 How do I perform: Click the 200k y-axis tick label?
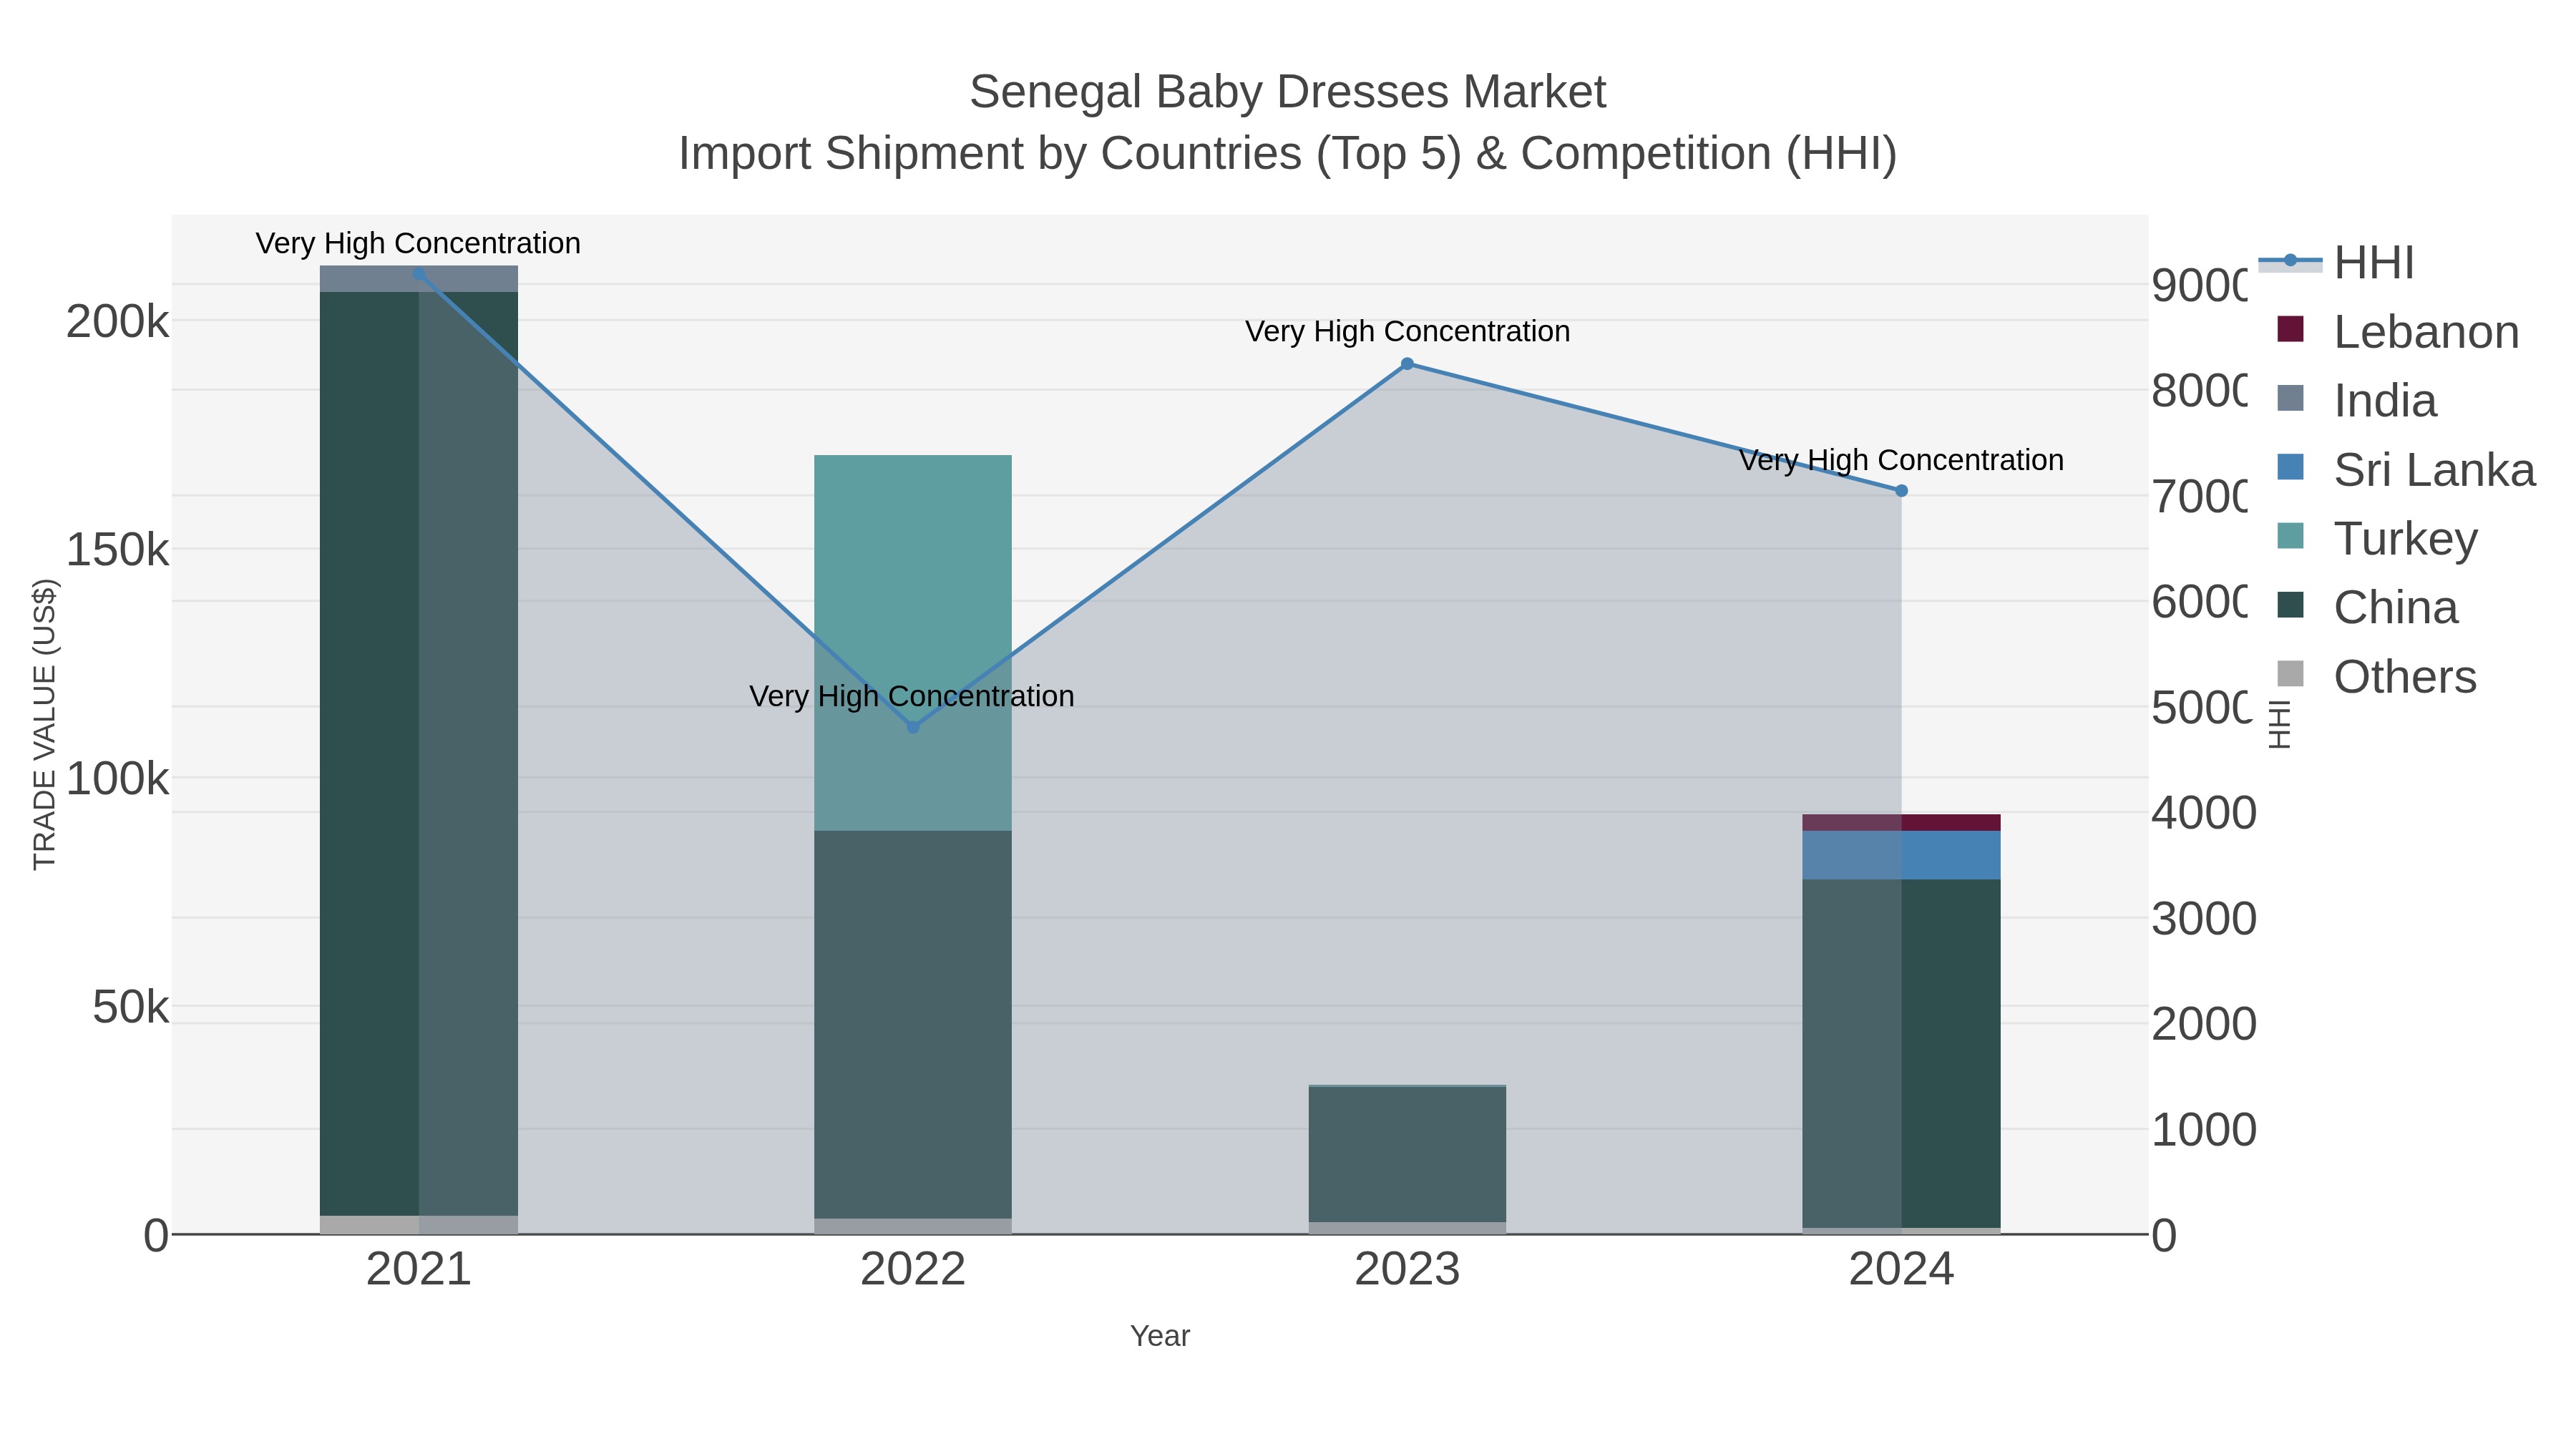pos(118,322)
